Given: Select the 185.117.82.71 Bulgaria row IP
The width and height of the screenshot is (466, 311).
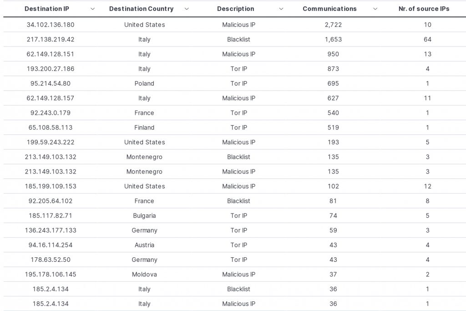Looking at the screenshot, I should (x=51, y=215).
